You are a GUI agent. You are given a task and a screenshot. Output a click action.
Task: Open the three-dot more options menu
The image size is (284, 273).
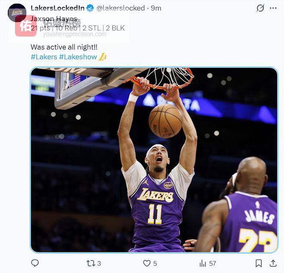pos(273,8)
